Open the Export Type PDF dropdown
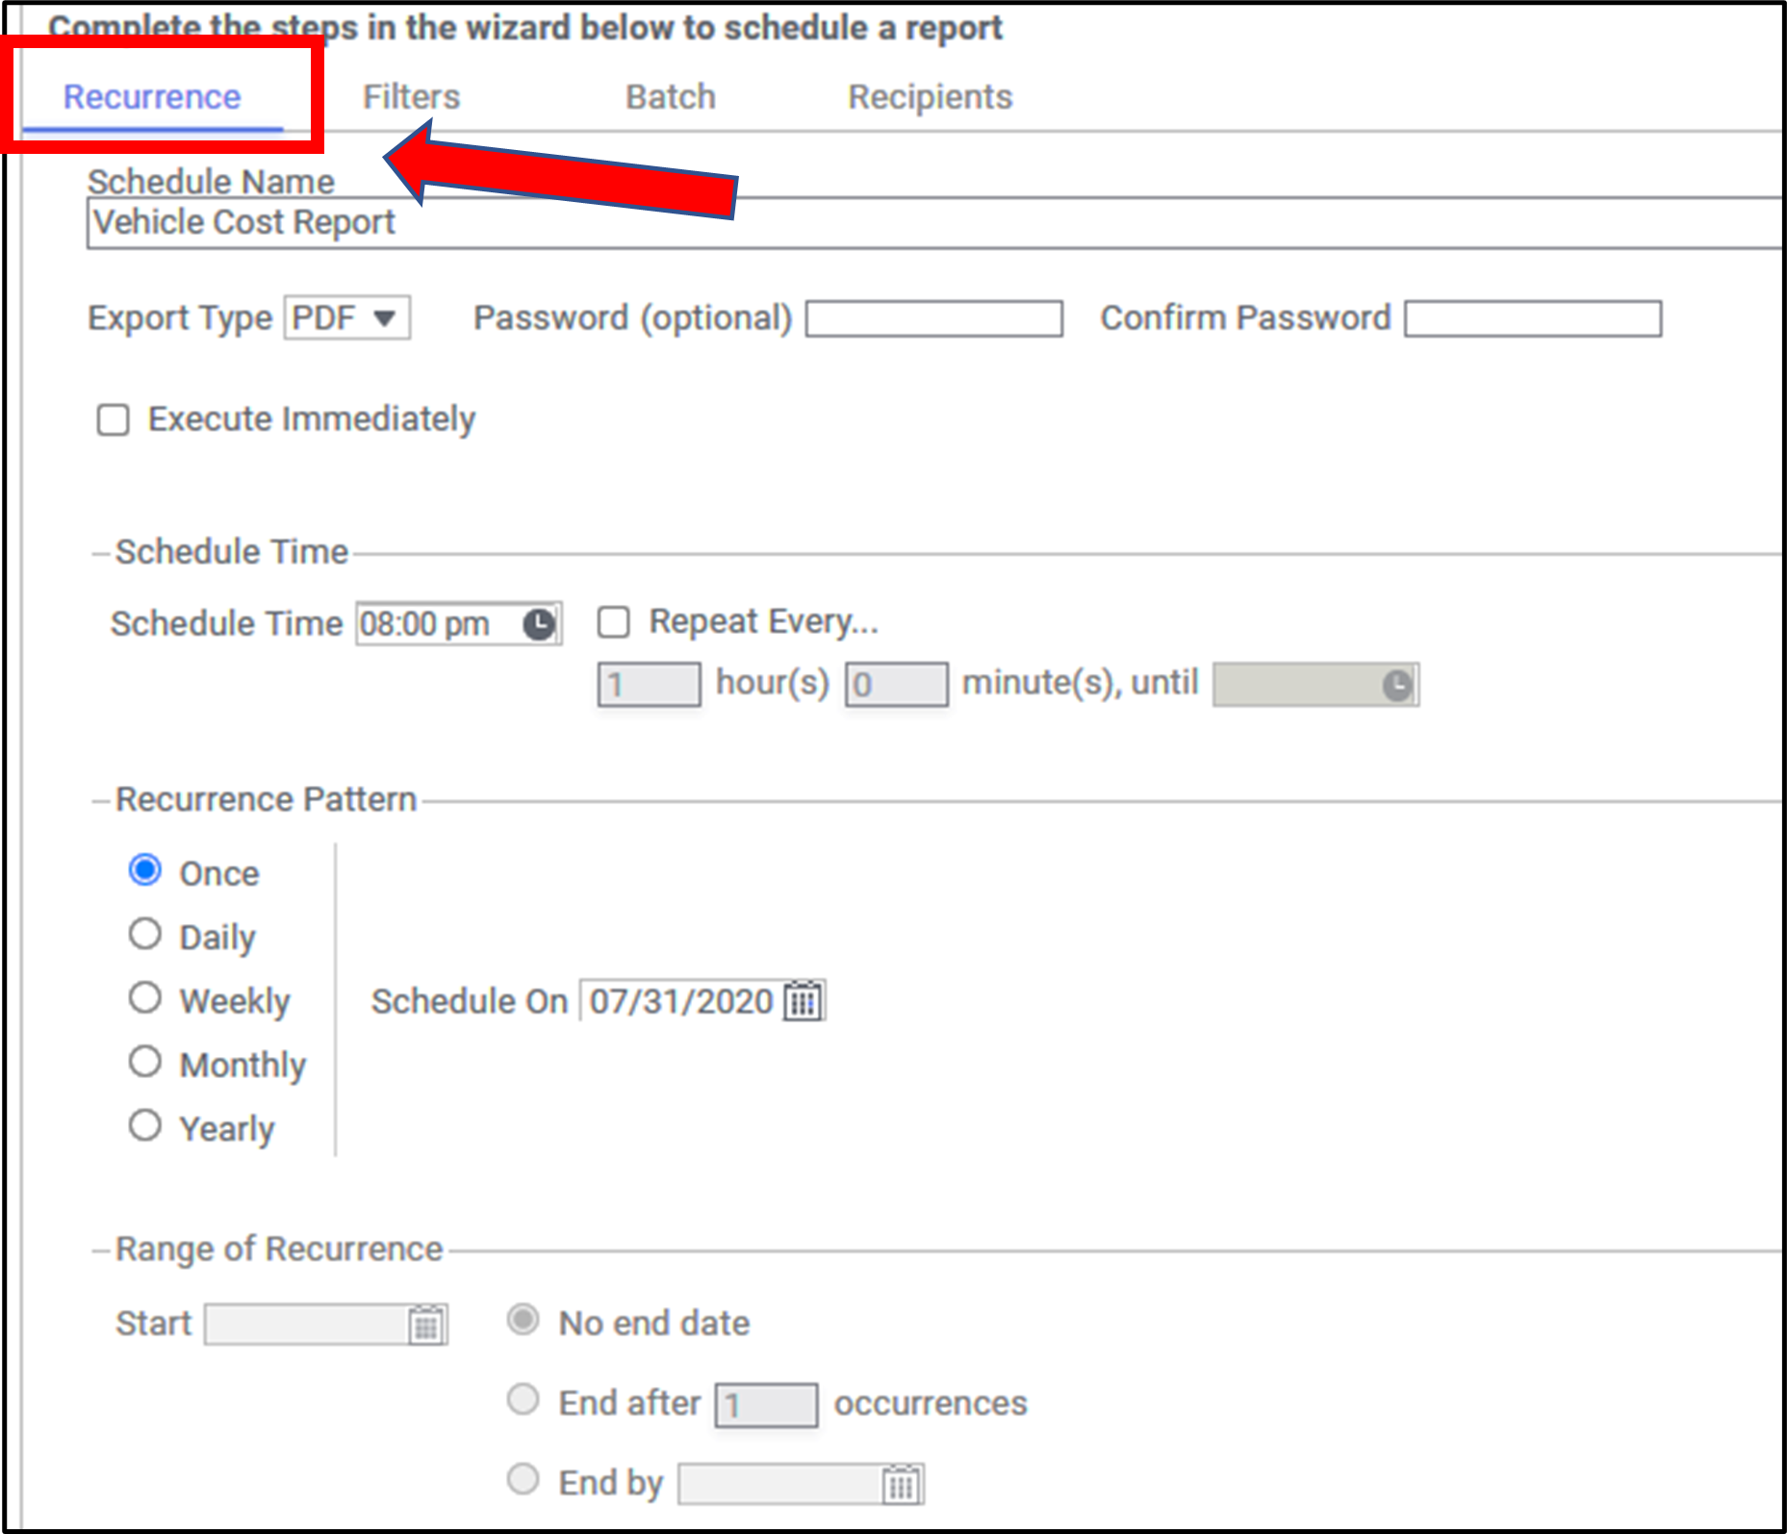 click(346, 318)
